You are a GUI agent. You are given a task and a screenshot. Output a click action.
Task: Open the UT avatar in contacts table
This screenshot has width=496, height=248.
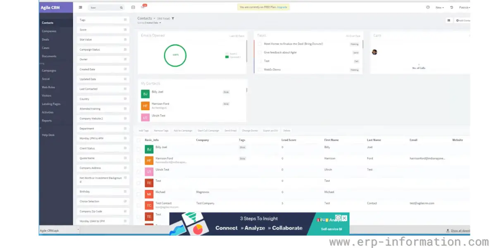tap(149, 172)
